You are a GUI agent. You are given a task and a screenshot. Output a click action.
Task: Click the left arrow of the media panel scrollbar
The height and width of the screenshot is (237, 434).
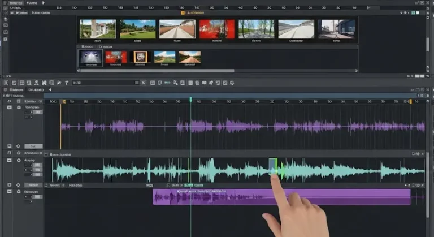(79, 71)
